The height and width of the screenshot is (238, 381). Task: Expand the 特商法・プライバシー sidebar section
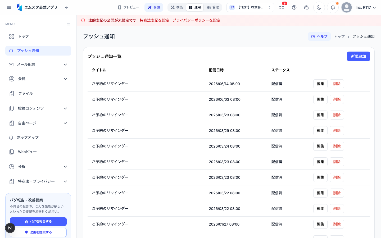pyautogui.click(x=38, y=181)
